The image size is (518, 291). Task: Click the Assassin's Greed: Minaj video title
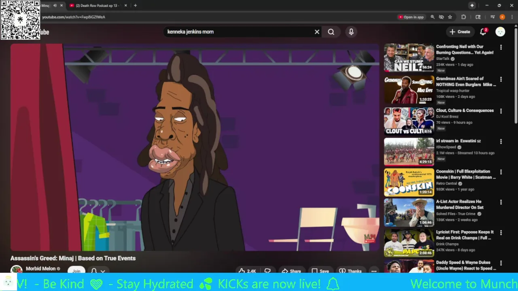click(x=73, y=258)
